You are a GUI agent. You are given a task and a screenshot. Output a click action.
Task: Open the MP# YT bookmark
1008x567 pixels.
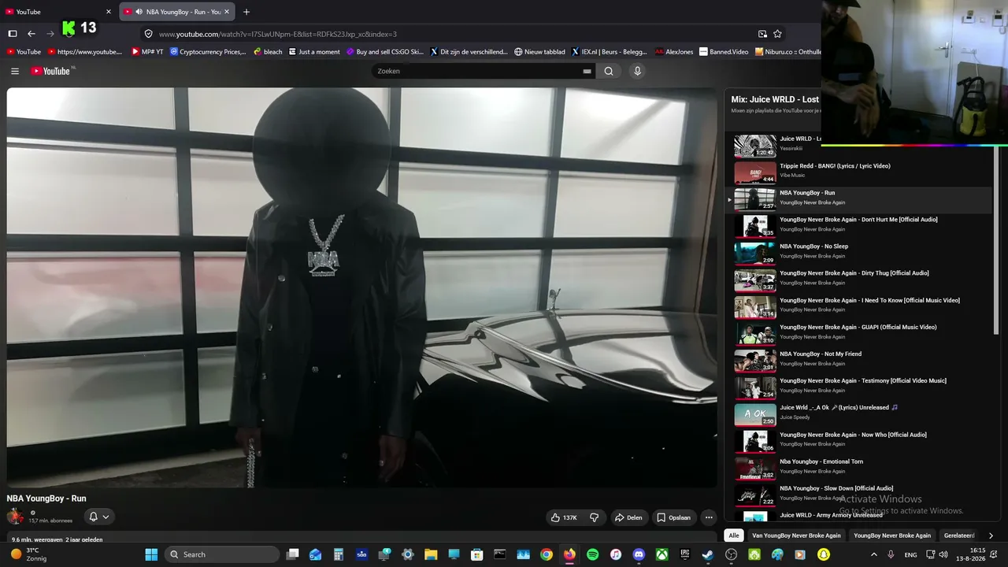[147, 52]
